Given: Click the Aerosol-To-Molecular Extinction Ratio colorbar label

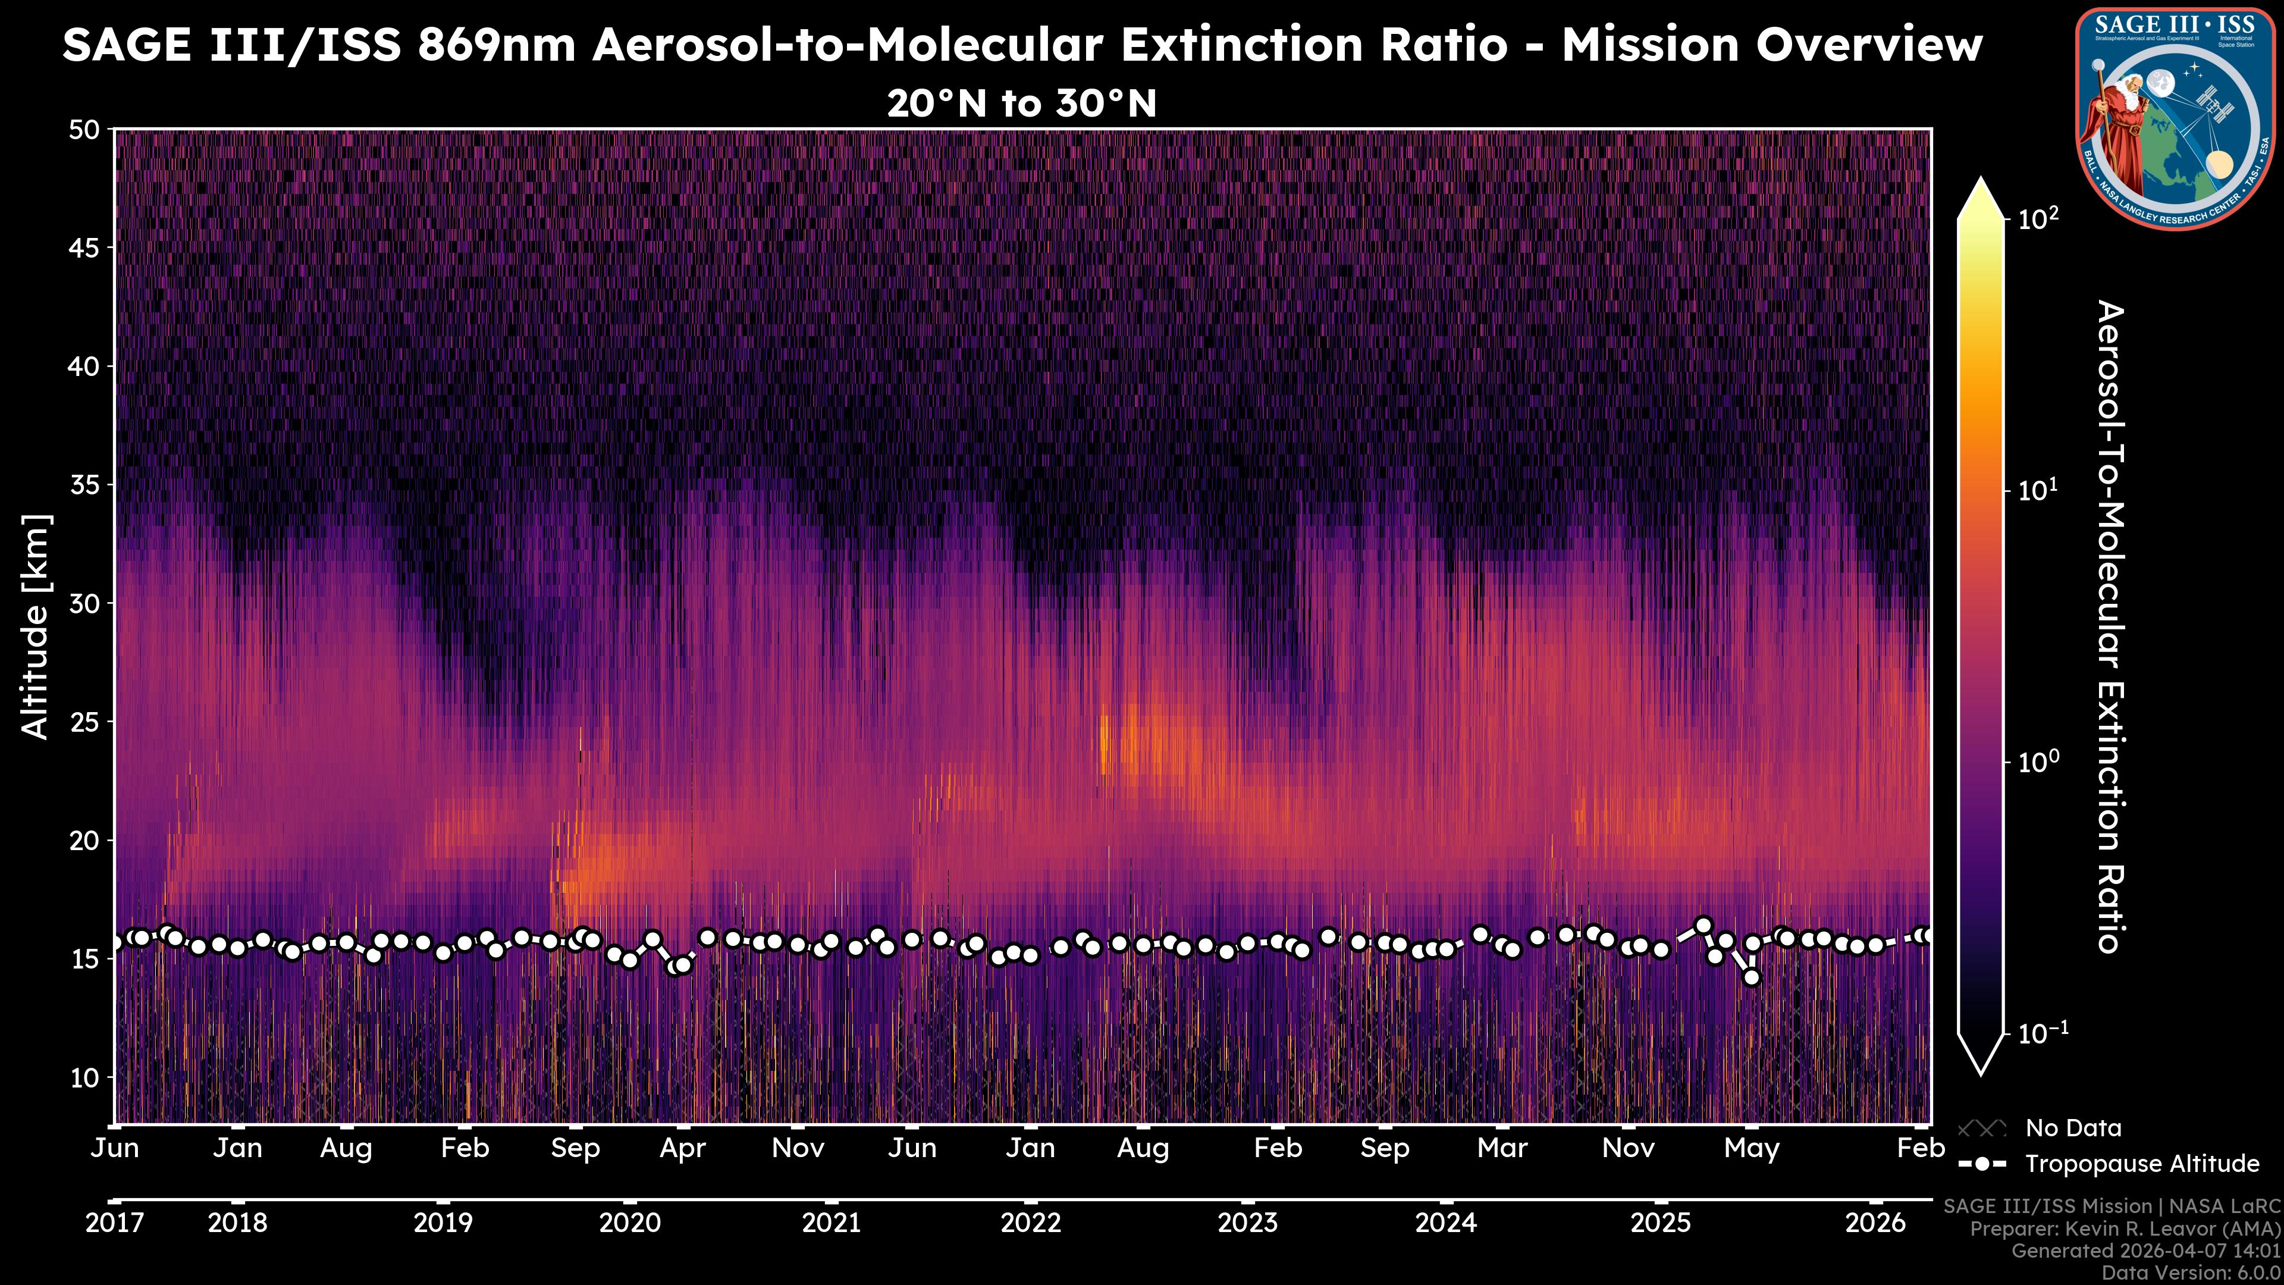Looking at the screenshot, I should click(x=2111, y=626).
